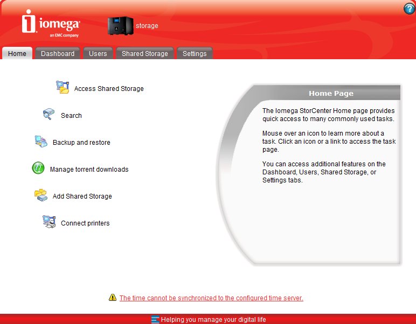Click the Add Shared Storage folder icon
The width and height of the screenshot is (416, 324).
[41, 195]
